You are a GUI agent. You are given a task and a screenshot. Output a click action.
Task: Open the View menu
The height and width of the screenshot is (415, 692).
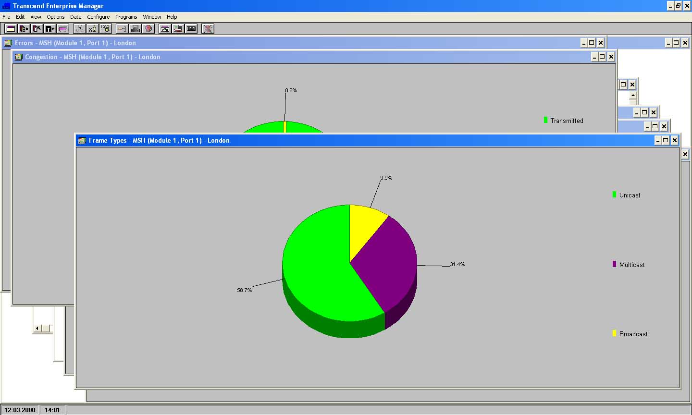pyautogui.click(x=36, y=17)
